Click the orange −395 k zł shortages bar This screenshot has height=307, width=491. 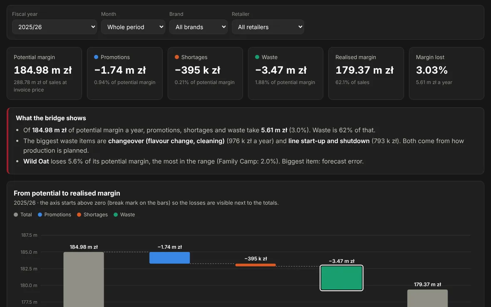point(255,265)
